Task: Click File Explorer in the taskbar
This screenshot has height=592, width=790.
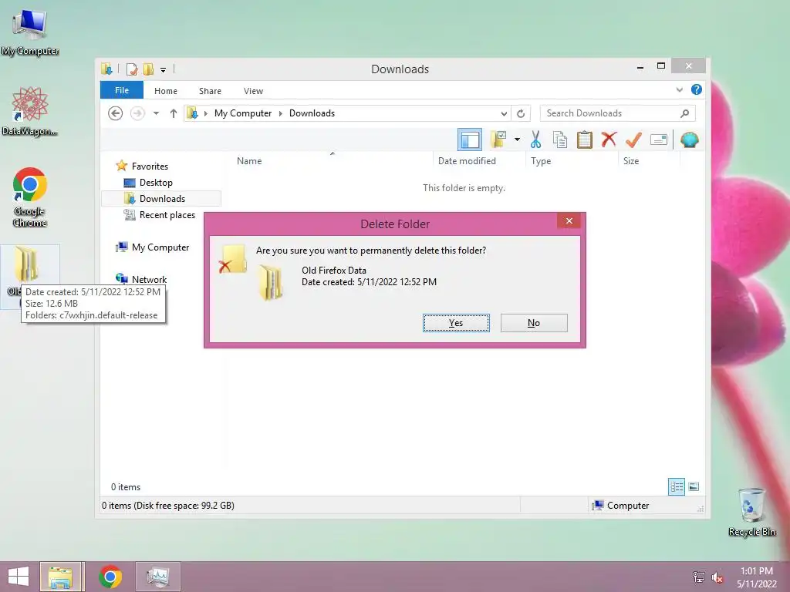Action: coord(61,577)
